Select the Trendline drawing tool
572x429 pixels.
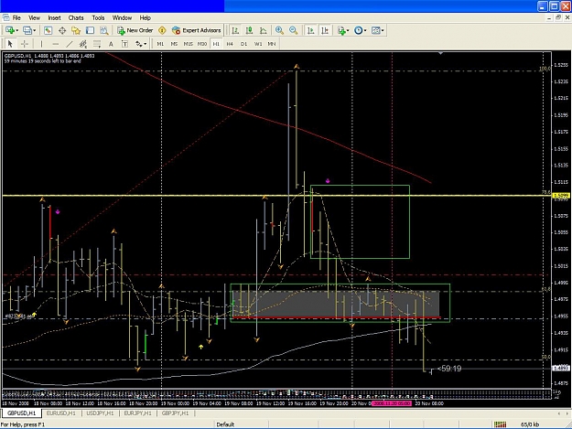70,44
